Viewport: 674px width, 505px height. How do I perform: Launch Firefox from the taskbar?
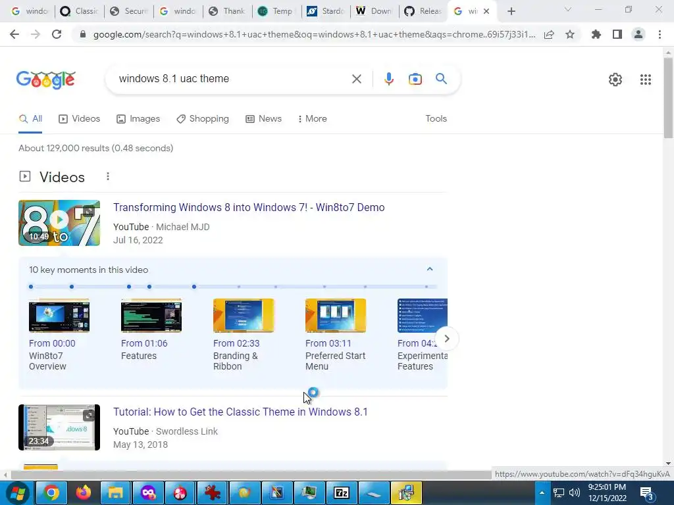[84, 493]
